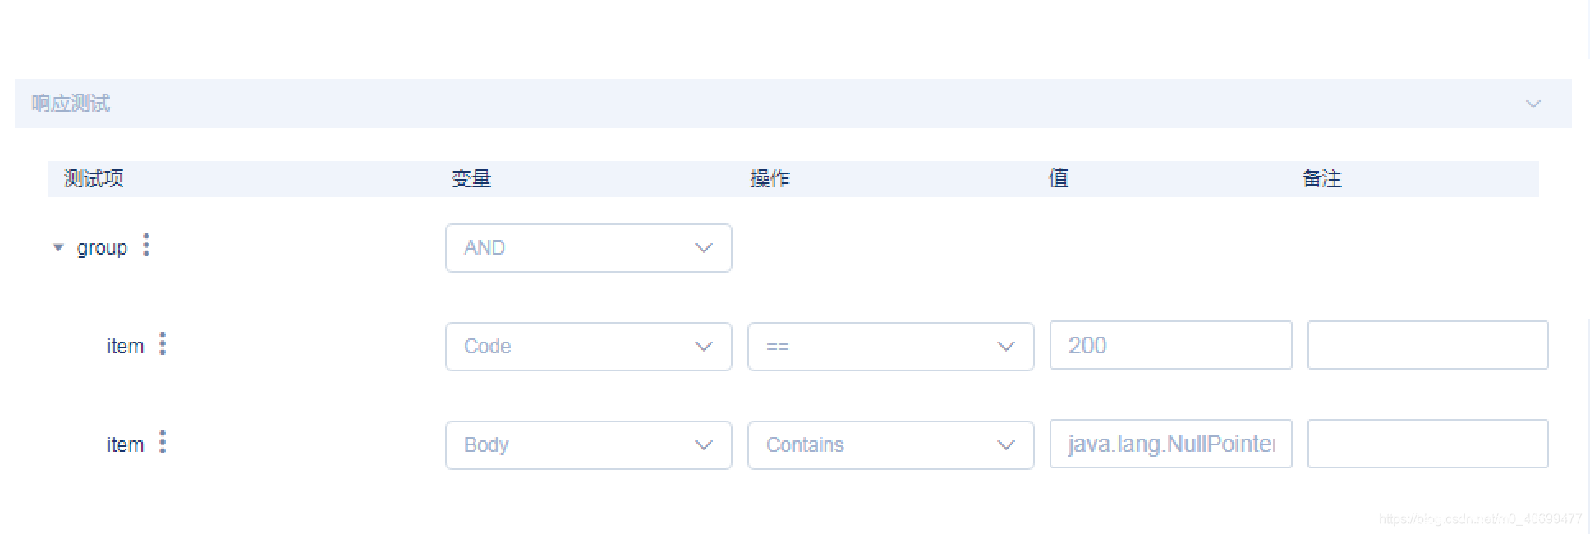
Task: Open the more-options dots for the Body item
Action: tap(163, 443)
